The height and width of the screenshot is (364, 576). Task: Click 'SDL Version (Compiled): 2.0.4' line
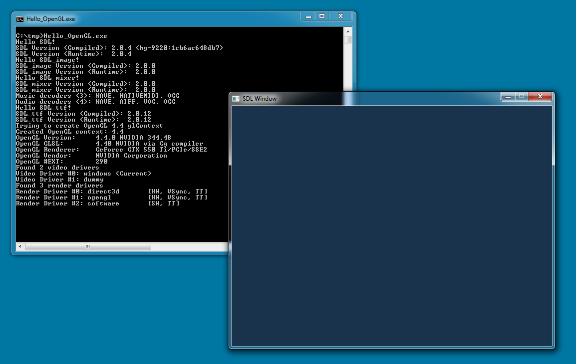pos(119,48)
